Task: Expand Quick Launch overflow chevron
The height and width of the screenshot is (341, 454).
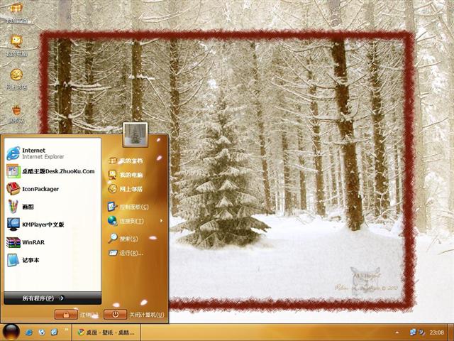Action: [66, 329]
